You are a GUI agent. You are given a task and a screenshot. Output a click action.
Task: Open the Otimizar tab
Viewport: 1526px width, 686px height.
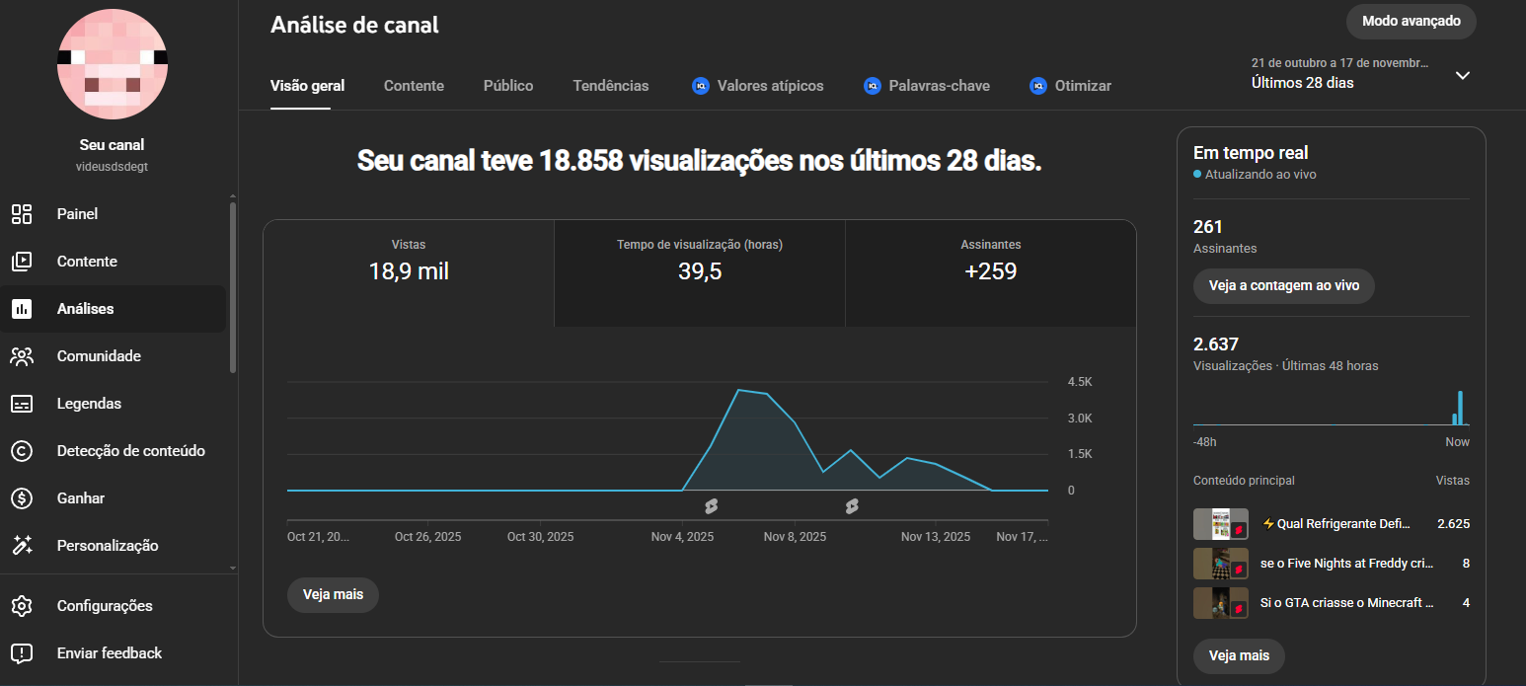[1083, 86]
